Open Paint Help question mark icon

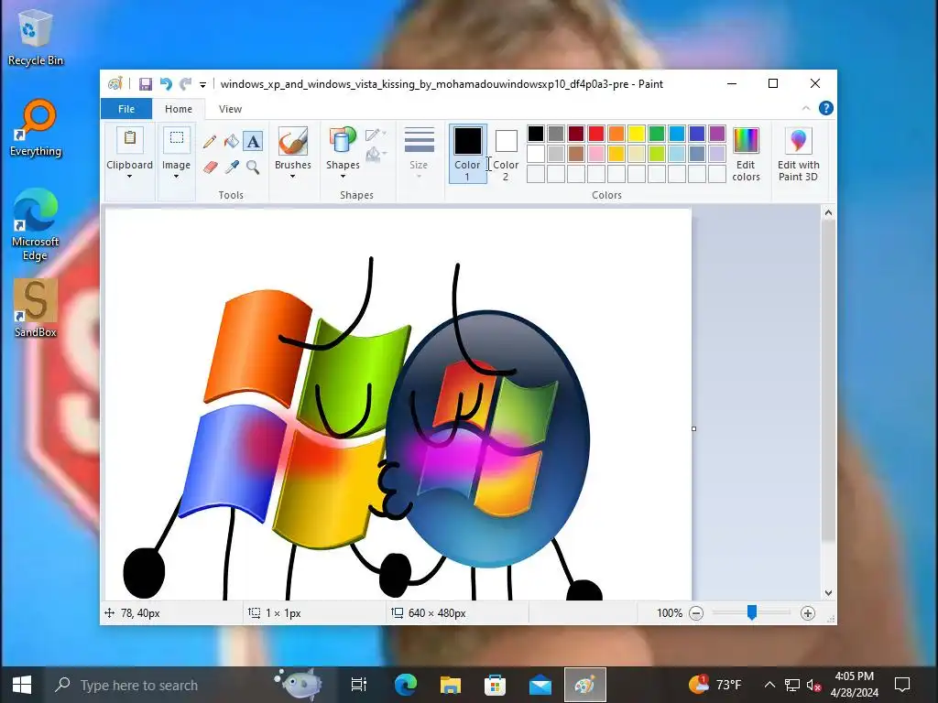click(x=826, y=108)
